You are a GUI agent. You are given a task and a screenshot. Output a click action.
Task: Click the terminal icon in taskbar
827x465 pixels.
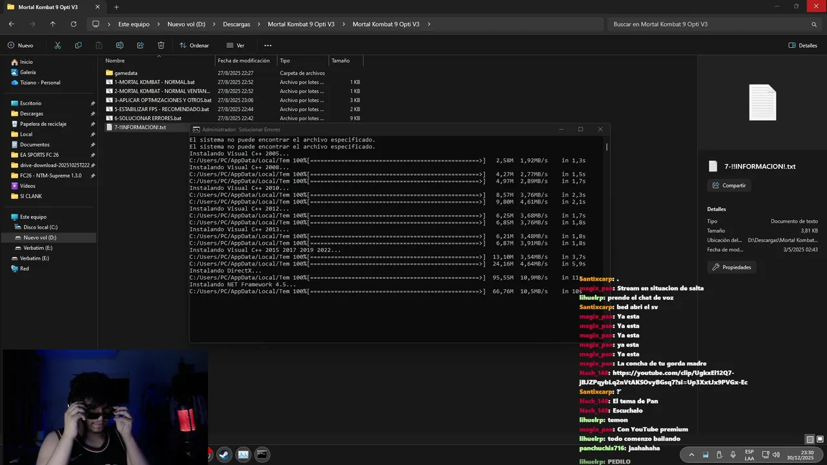click(262, 455)
